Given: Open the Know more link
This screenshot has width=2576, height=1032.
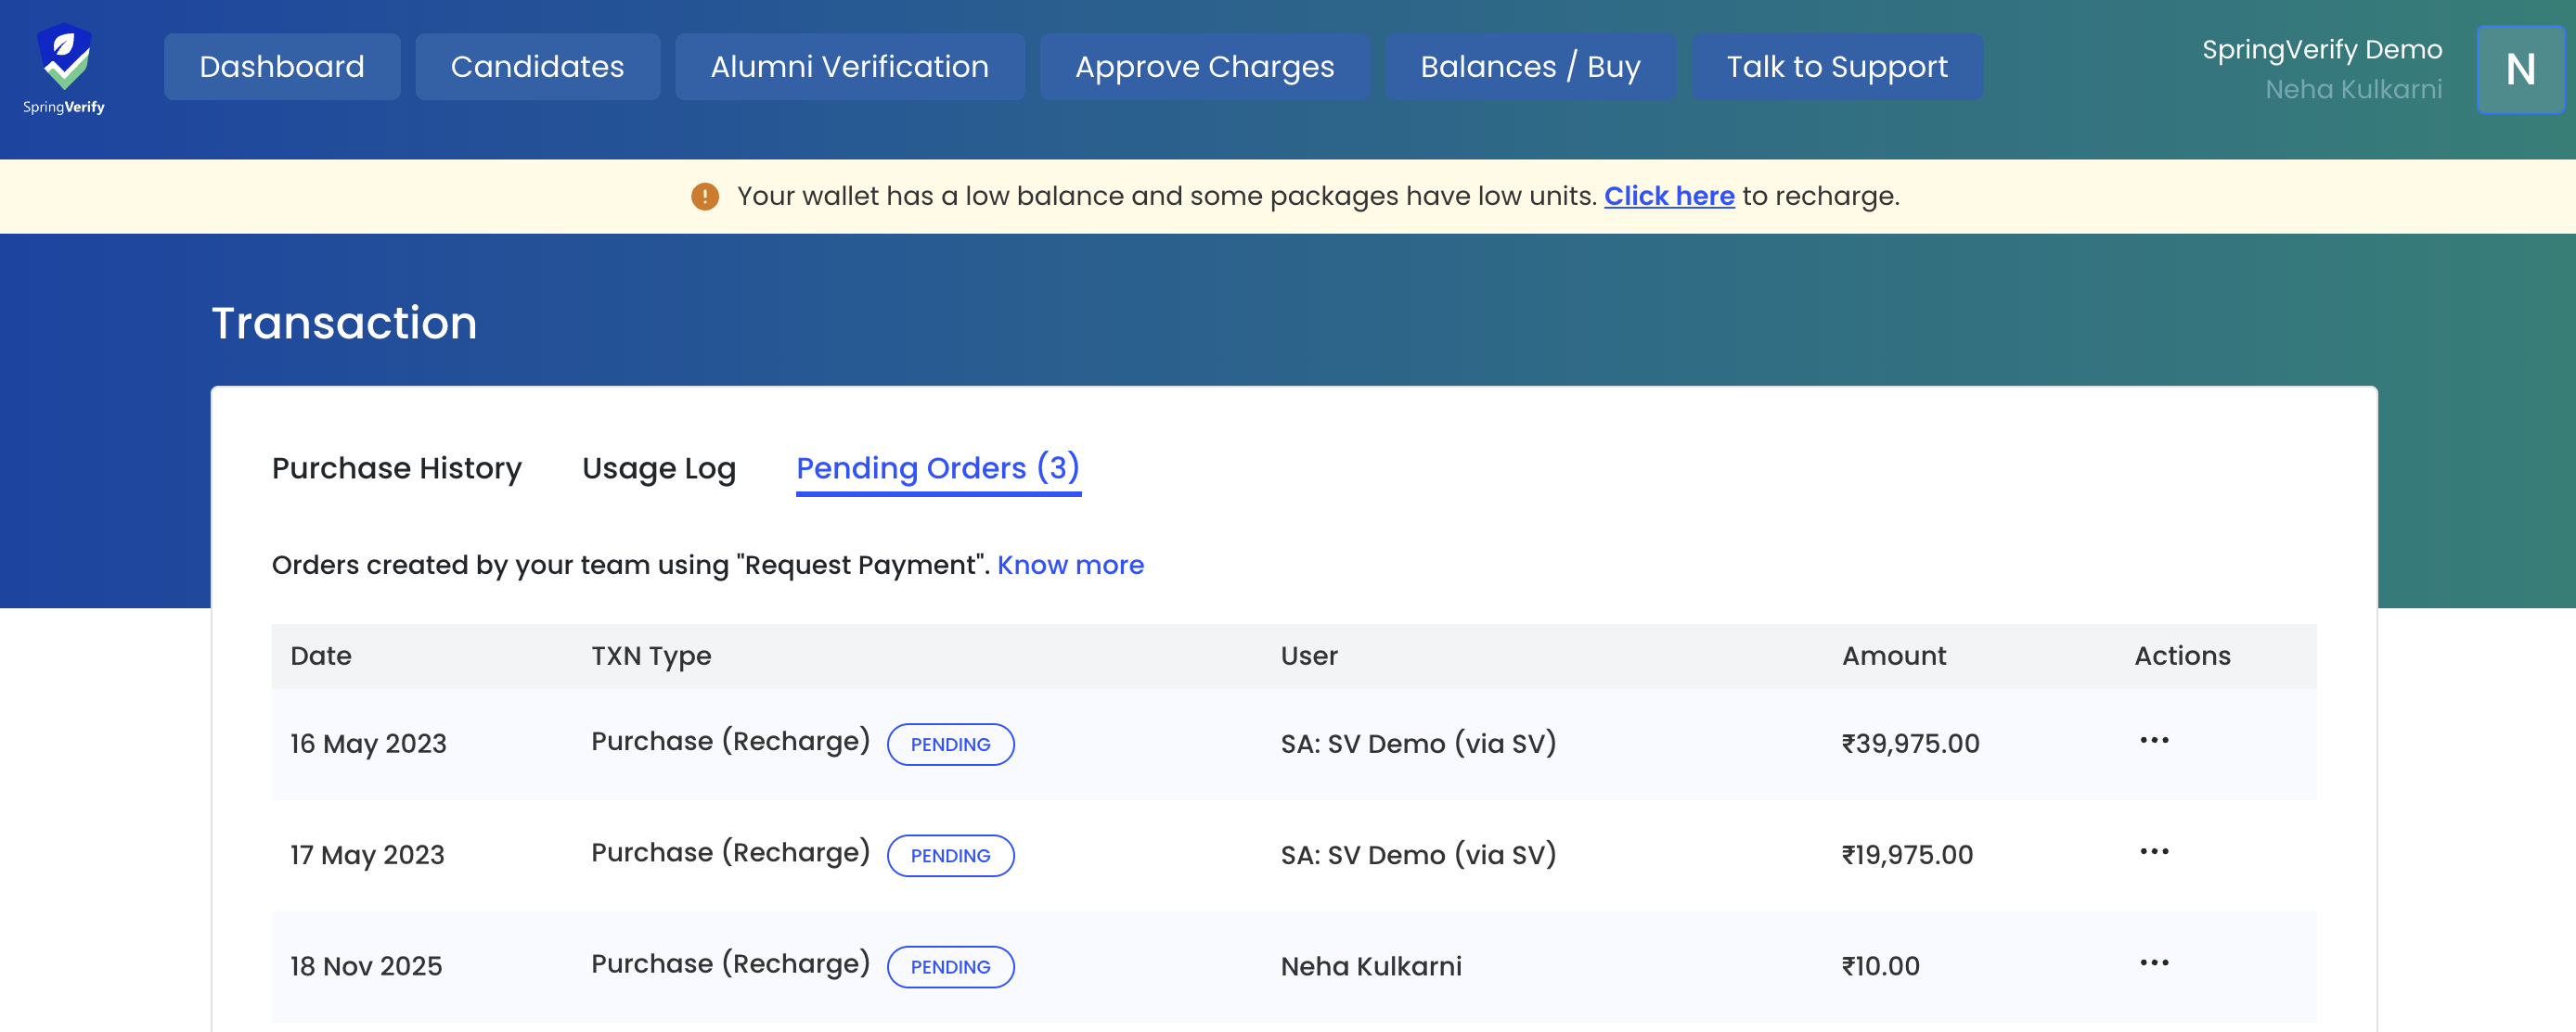Looking at the screenshot, I should pos(1070,566).
